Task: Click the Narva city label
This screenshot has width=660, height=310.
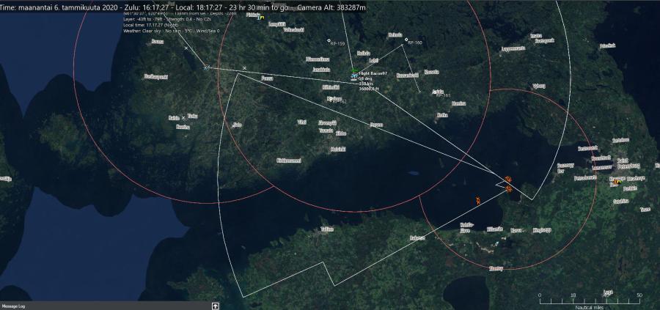Action: (517, 230)
